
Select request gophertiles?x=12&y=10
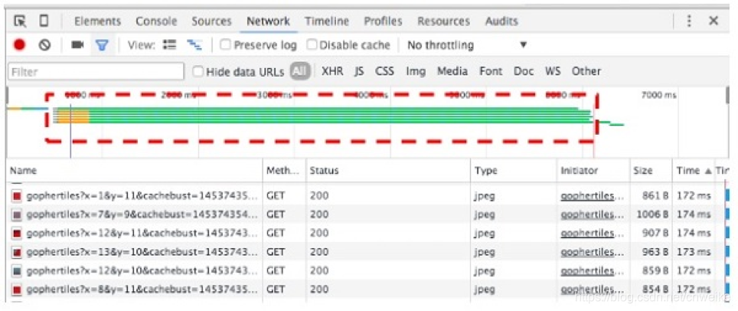pos(142,271)
